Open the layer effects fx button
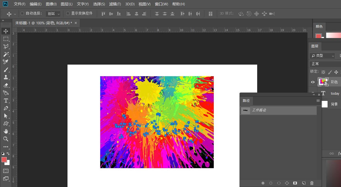Viewport: 341px width, 187px height. 339,153
